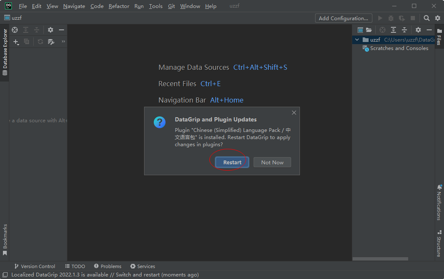Click the Stop square icon

pos(412,18)
